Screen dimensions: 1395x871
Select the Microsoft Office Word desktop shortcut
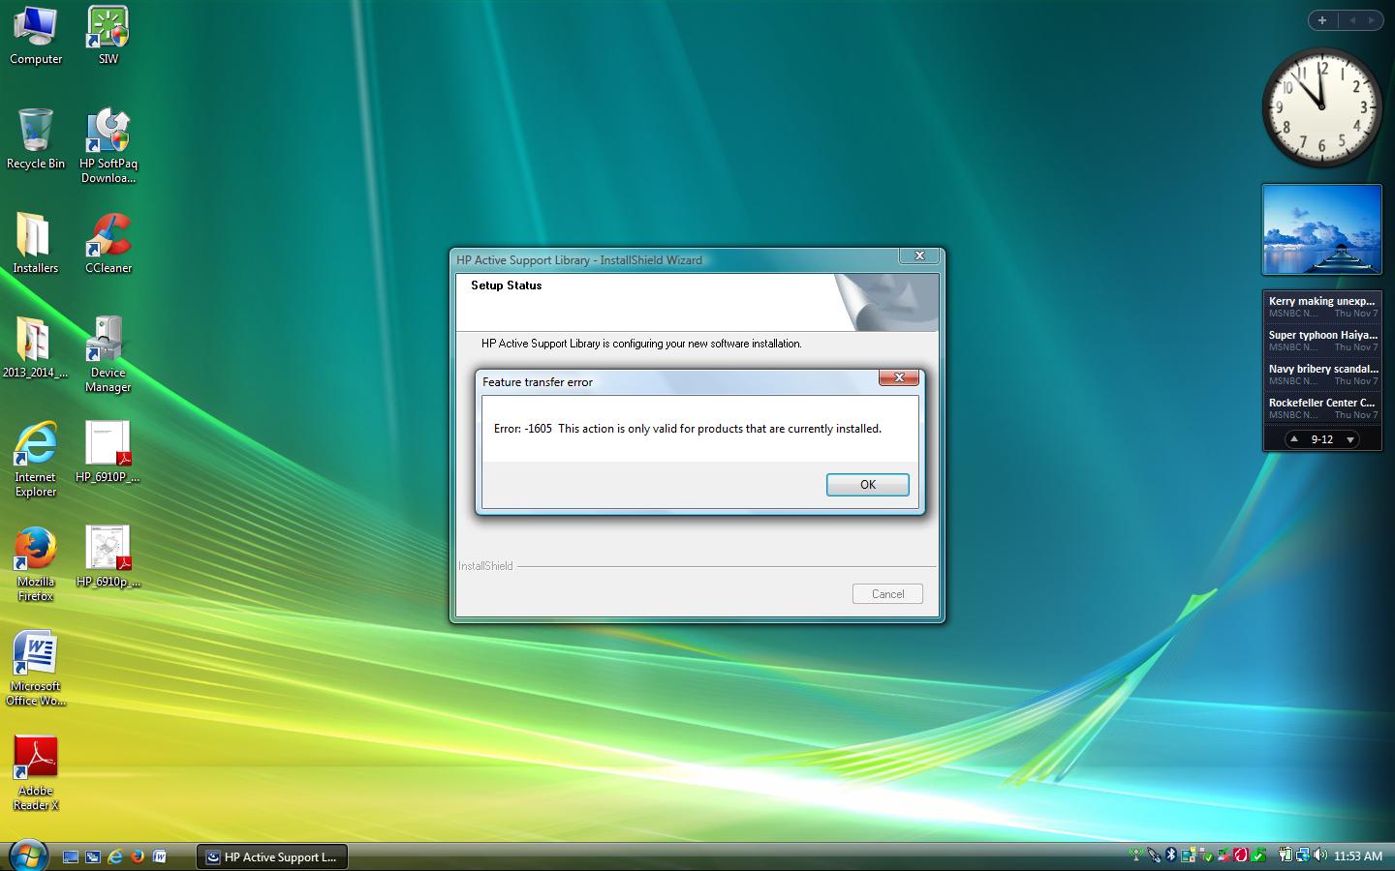pyautogui.click(x=36, y=669)
